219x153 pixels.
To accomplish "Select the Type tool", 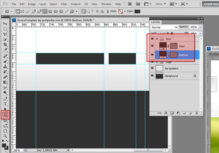I will click(5, 104).
